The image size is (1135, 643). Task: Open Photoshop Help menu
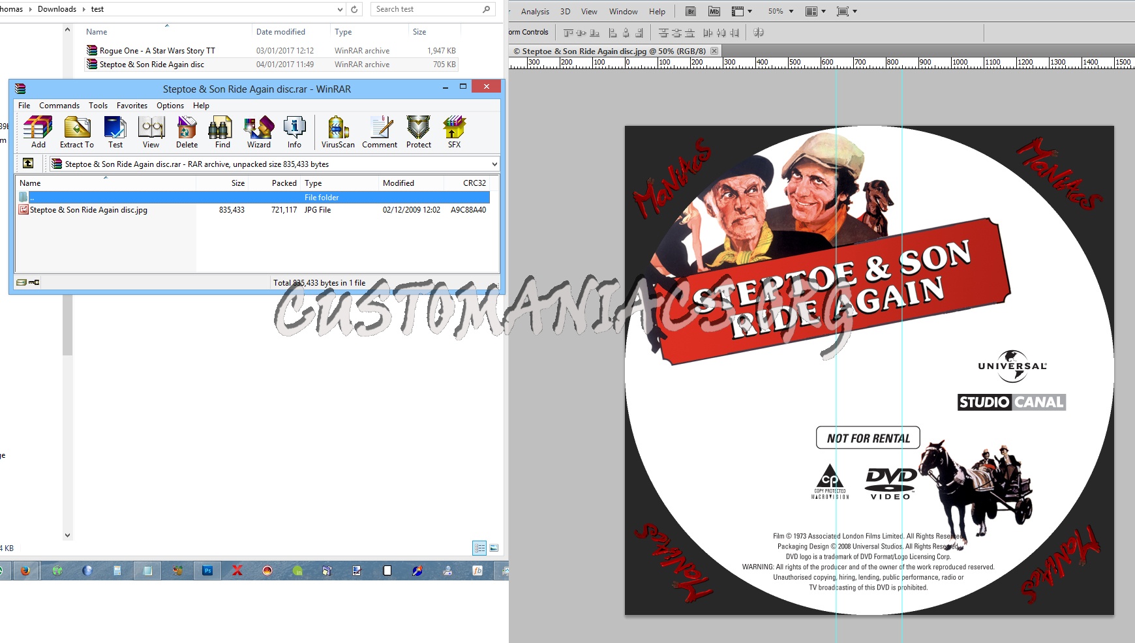tap(657, 12)
